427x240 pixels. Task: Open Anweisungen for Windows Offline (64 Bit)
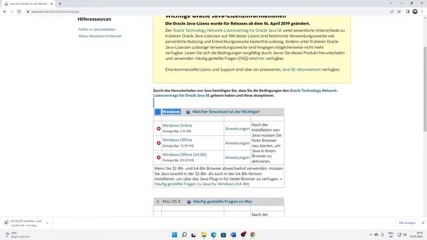click(x=238, y=157)
